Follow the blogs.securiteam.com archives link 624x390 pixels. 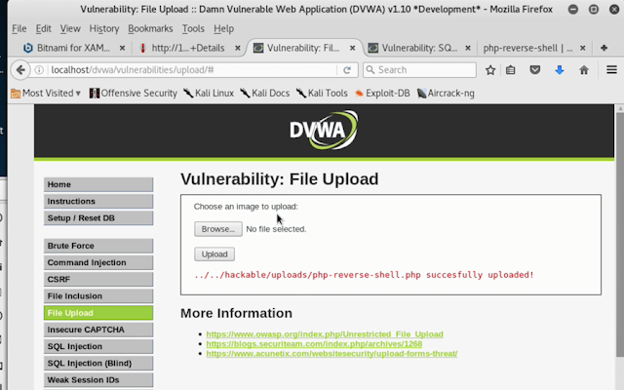314,344
